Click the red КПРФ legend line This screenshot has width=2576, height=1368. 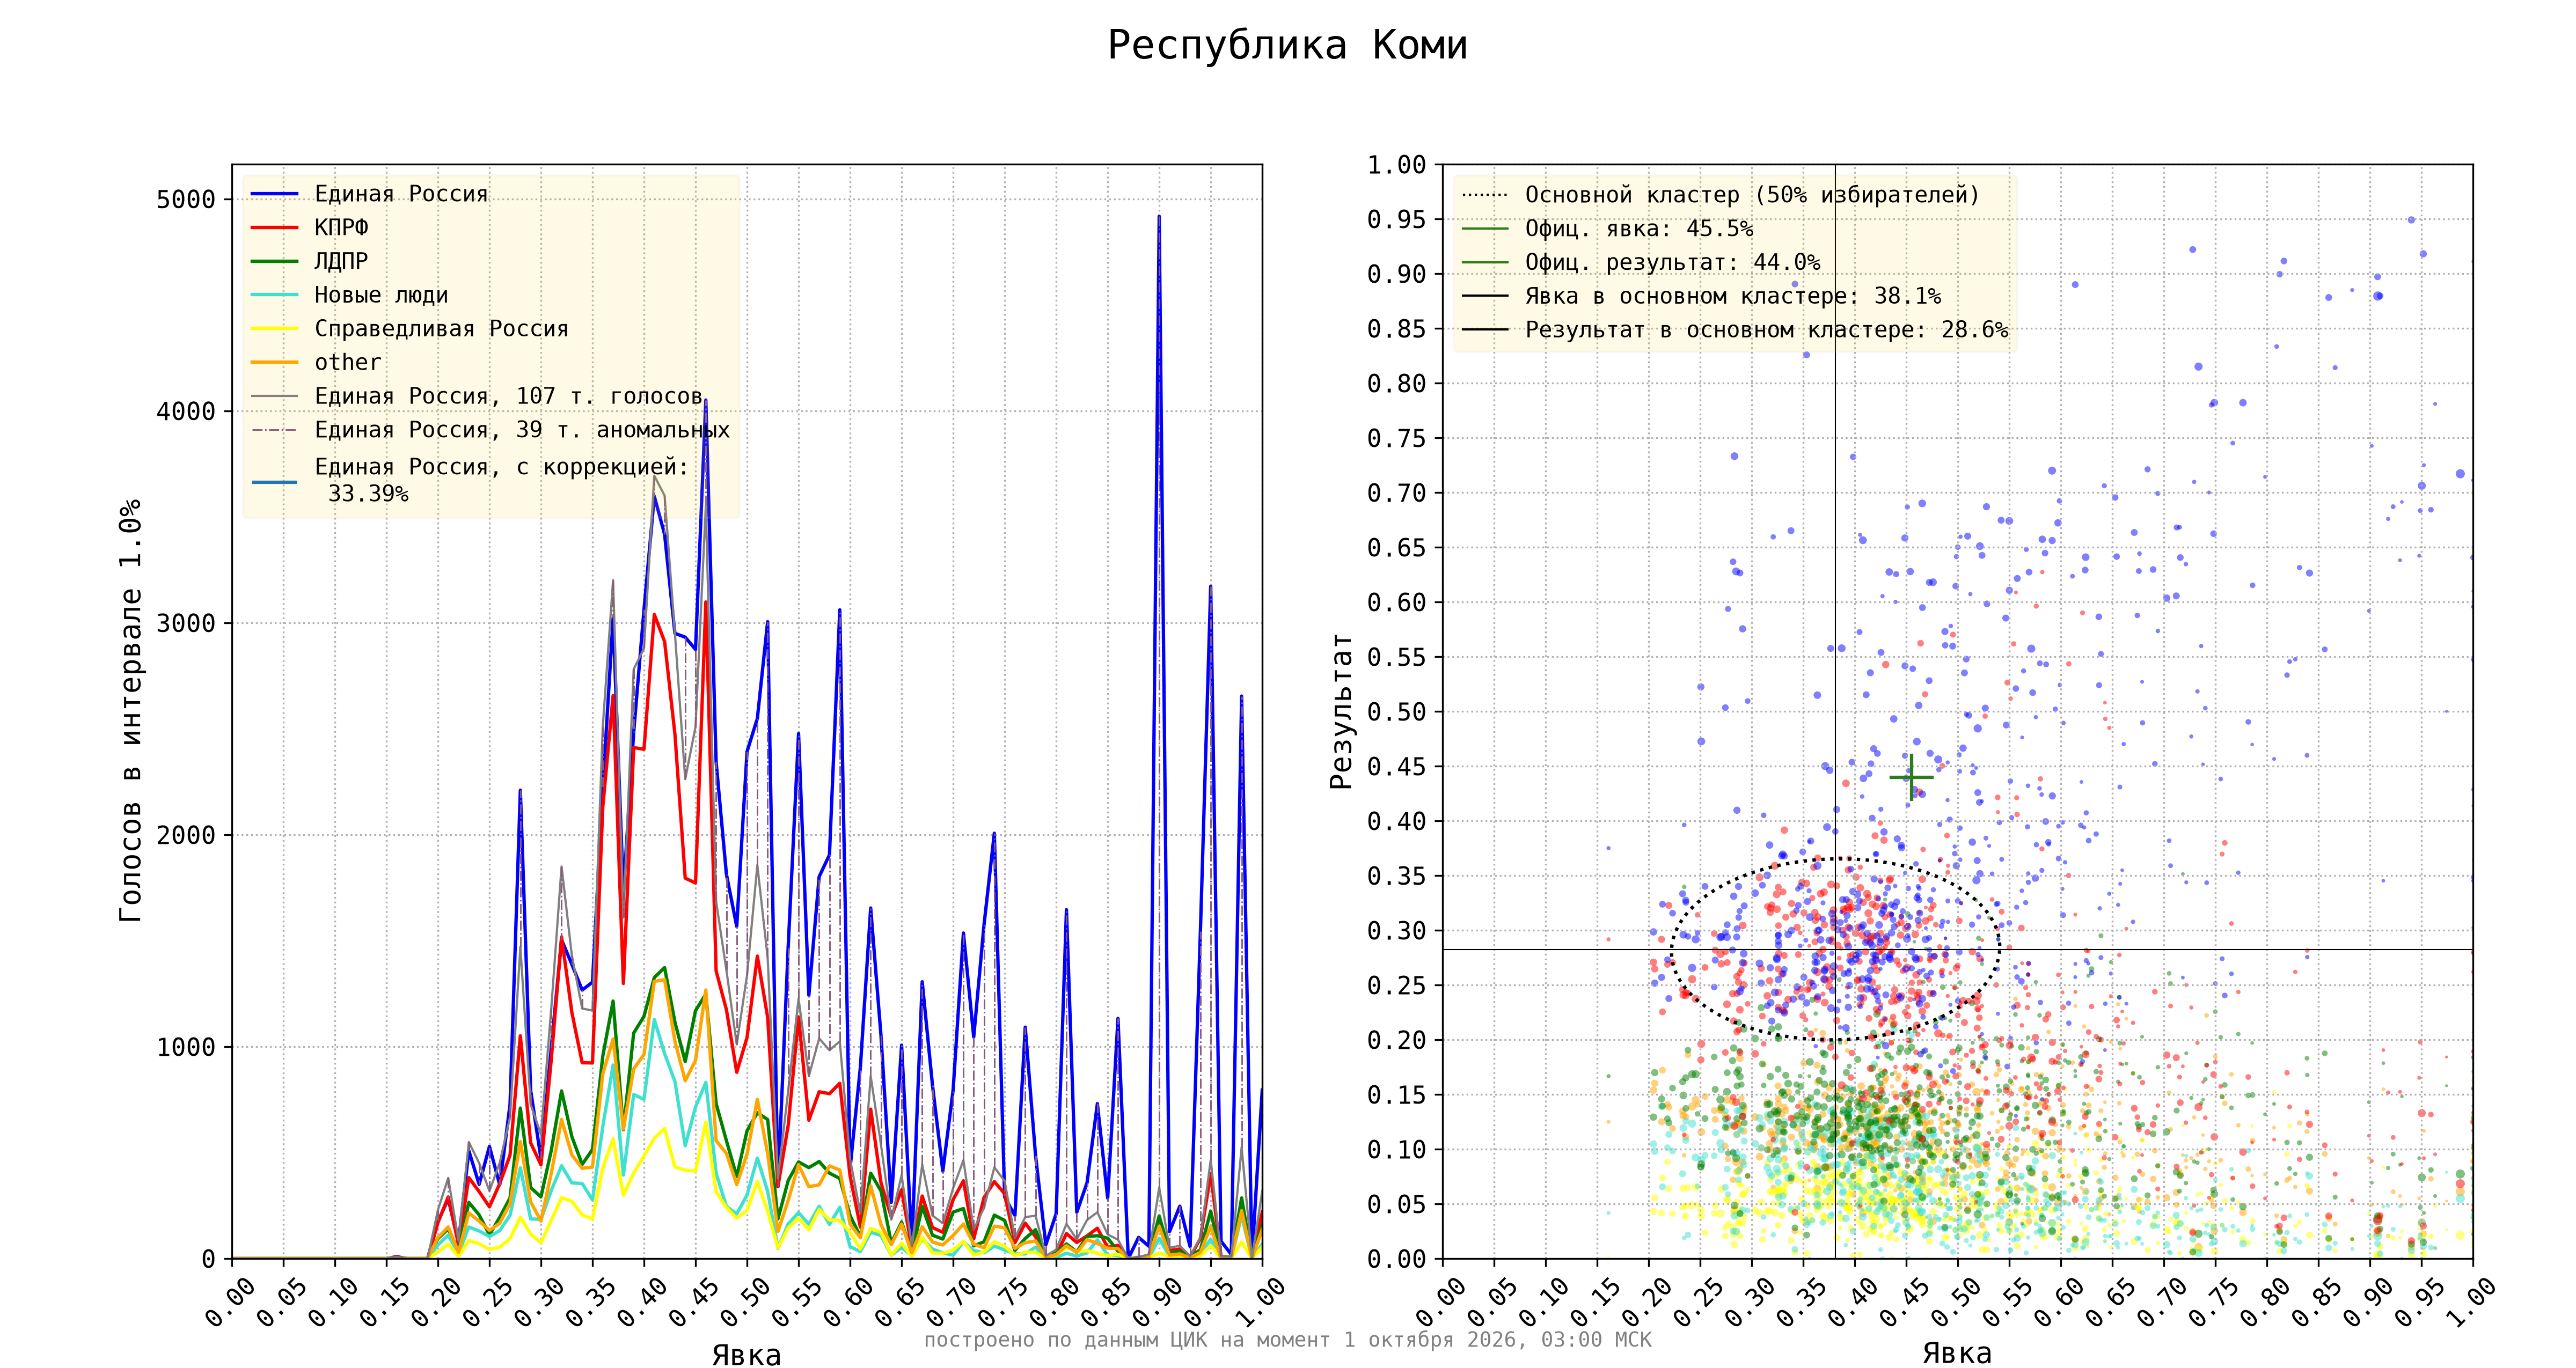pyautogui.click(x=274, y=228)
